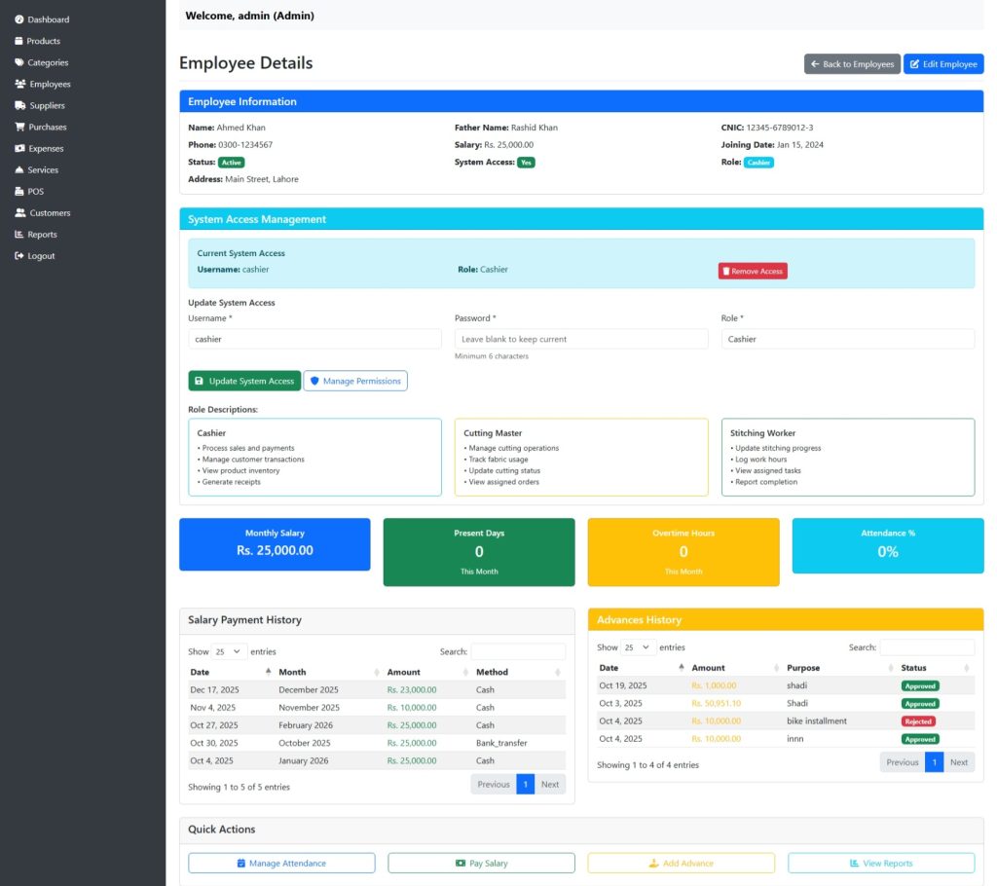Open Salary Payment History entries dropdown
The image size is (997, 886).
(230, 651)
